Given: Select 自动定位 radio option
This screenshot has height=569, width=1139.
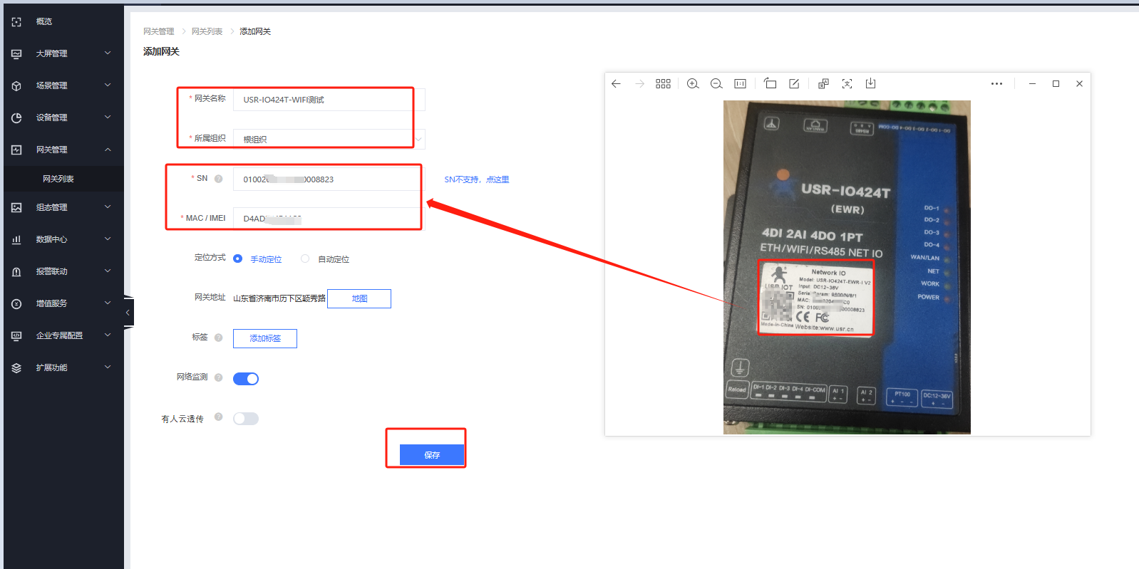Looking at the screenshot, I should pyautogui.click(x=305, y=259).
